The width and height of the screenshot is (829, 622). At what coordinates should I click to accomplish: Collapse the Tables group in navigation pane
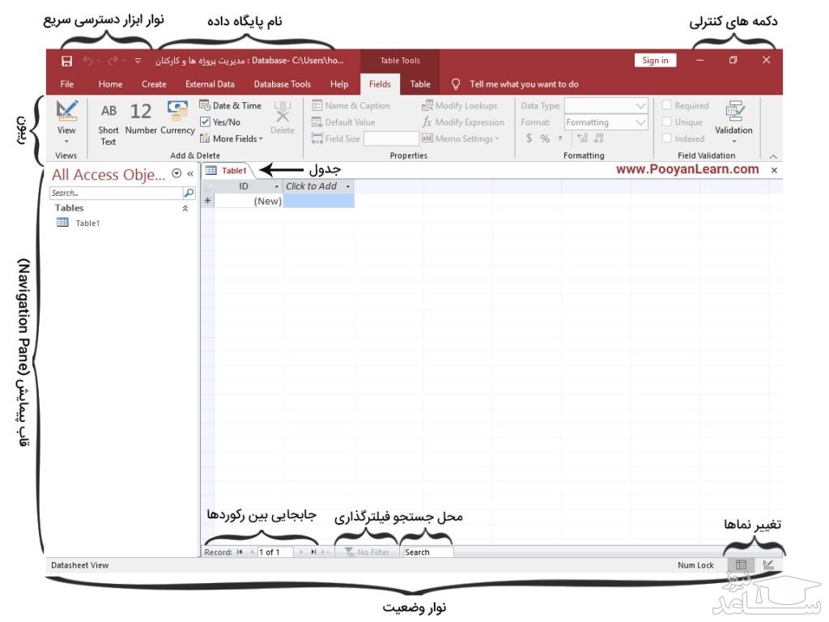(x=185, y=208)
